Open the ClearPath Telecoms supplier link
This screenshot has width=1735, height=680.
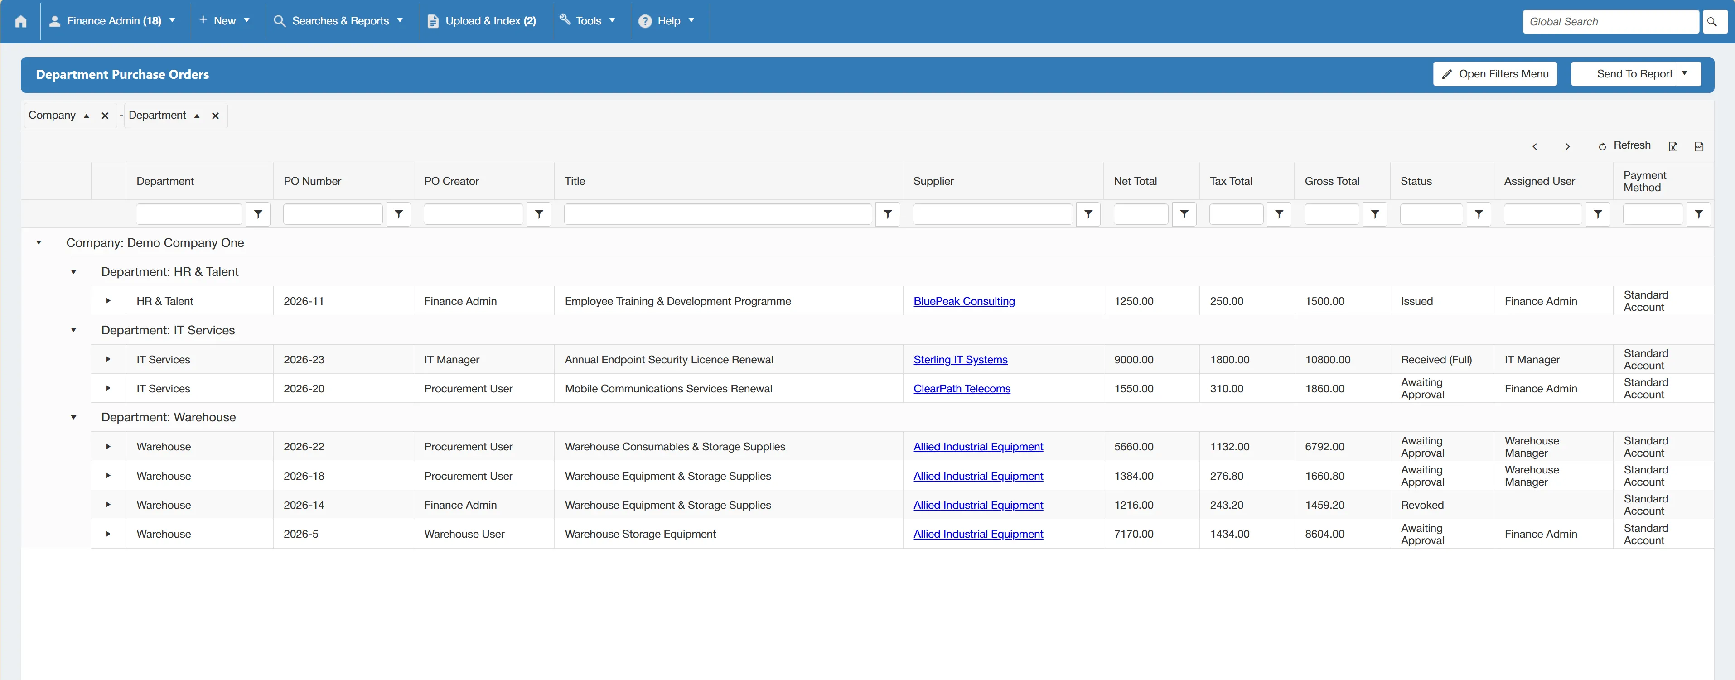pyautogui.click(x=962, y=389)
